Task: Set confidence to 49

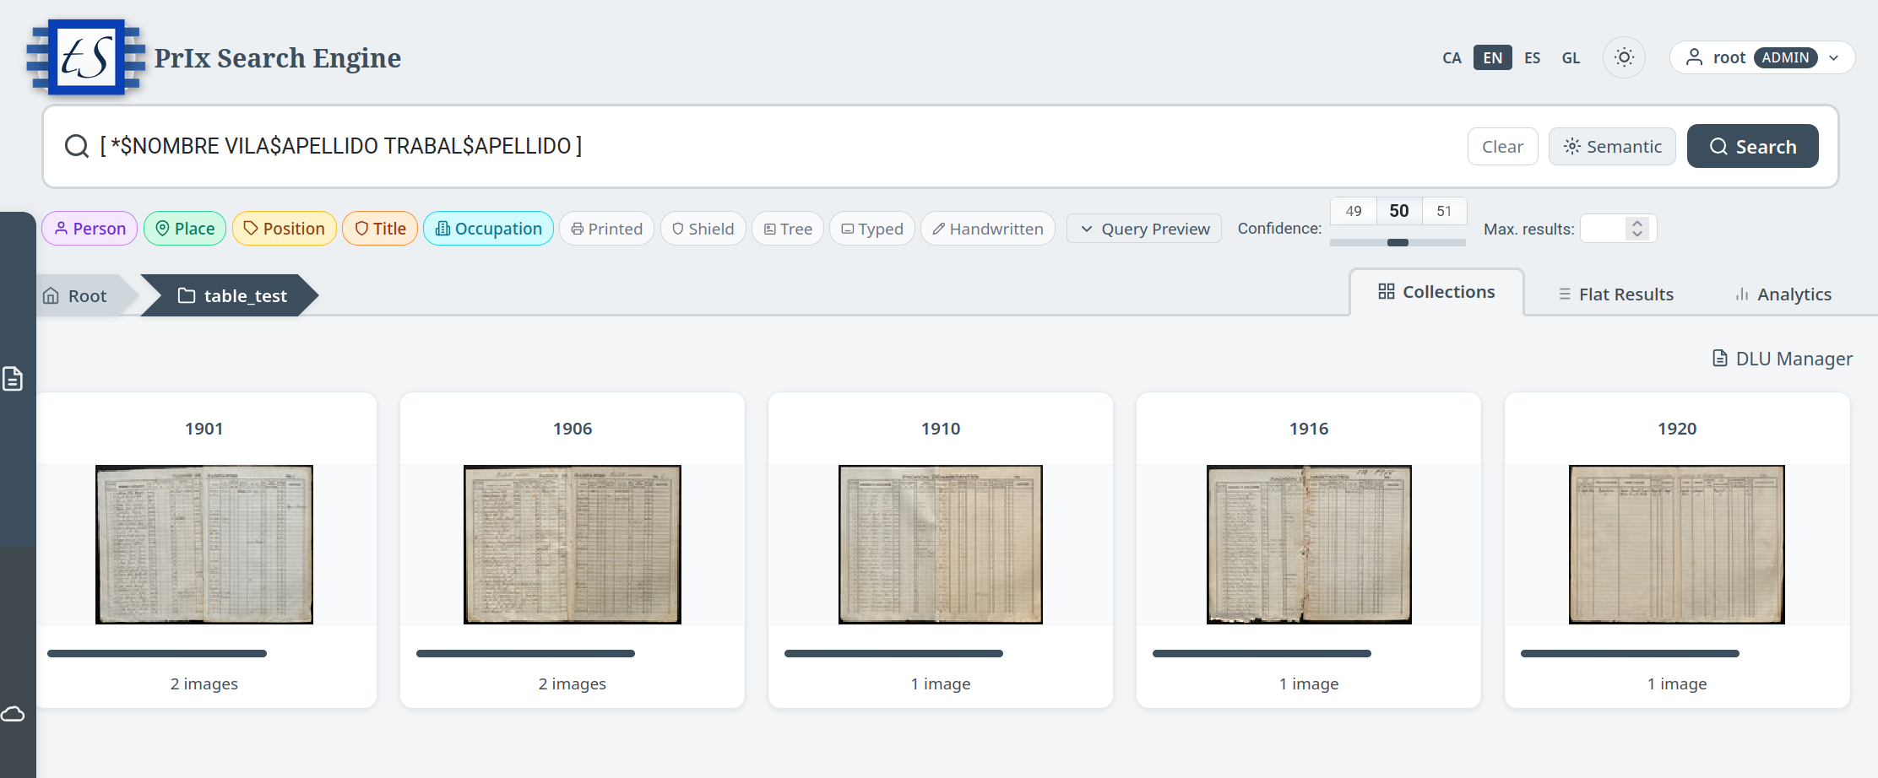Action: tap(1354, 211)
